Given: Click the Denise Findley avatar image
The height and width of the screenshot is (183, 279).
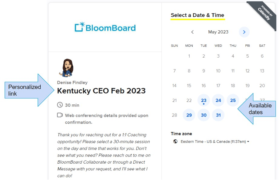Looking at the screenshot, I should (66, 68).
